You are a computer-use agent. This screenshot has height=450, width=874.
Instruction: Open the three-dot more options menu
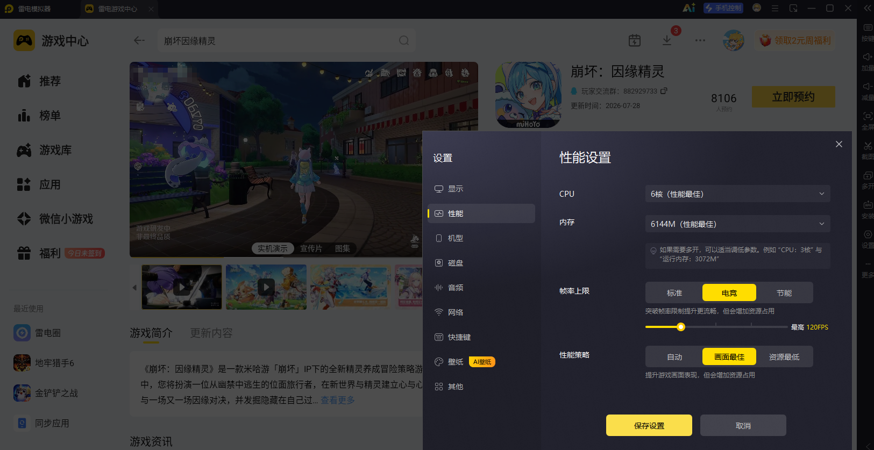(700, 40)
